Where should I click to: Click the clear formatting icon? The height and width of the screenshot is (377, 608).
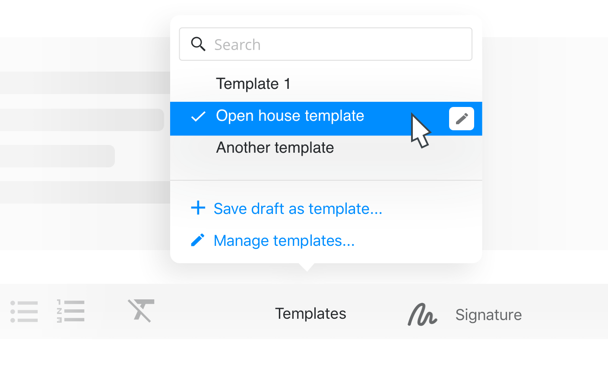coord(141,311)
